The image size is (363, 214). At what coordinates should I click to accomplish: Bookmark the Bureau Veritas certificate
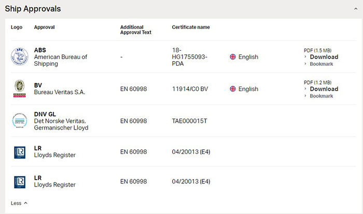click(x=322, y=96)
